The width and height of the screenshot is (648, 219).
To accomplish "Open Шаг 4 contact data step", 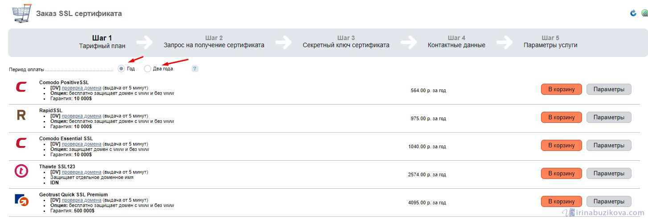I will pyautogui.click(x=456, y=41).
